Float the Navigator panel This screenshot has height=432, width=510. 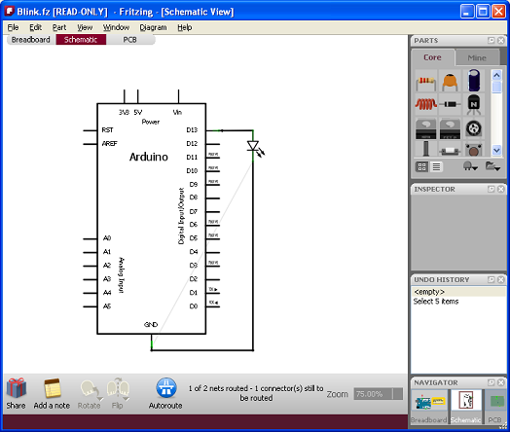[x=492, y=382]
